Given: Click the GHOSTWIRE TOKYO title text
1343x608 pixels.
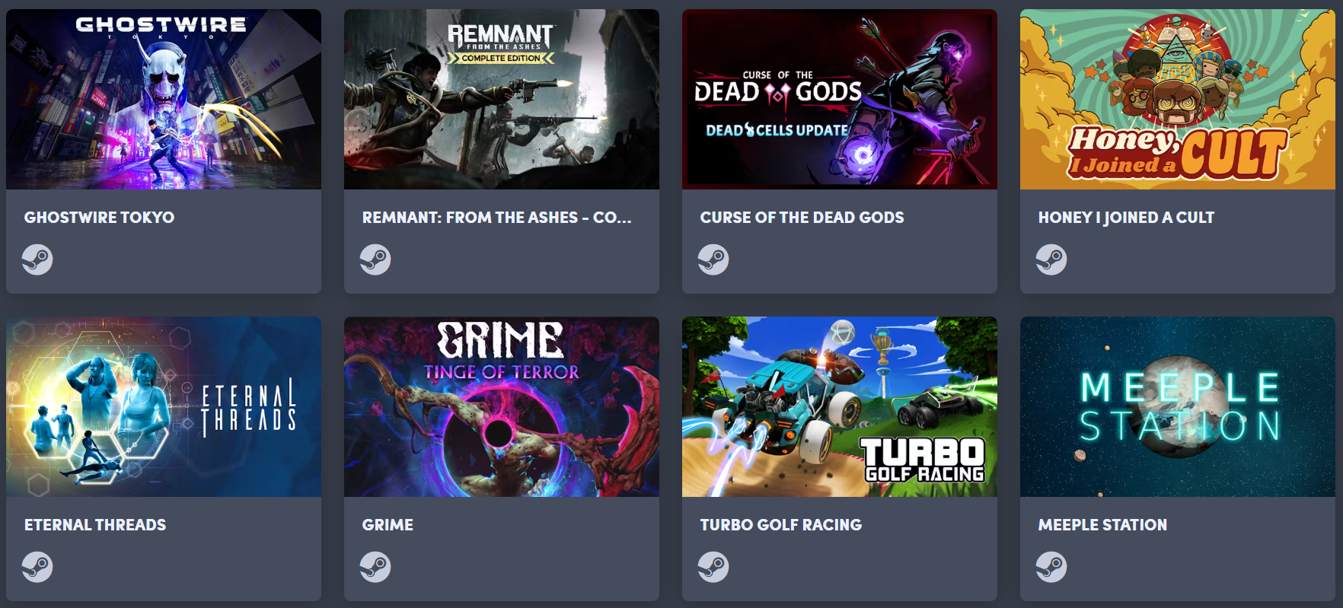Looking at the screenshot, I should click(x=99, y=218).
